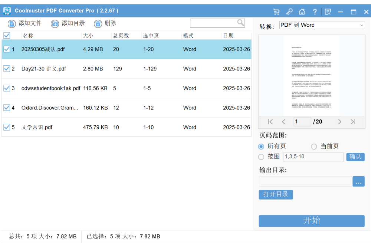Open the help question mark icon
371x247 pixels.
click(315, 11)
